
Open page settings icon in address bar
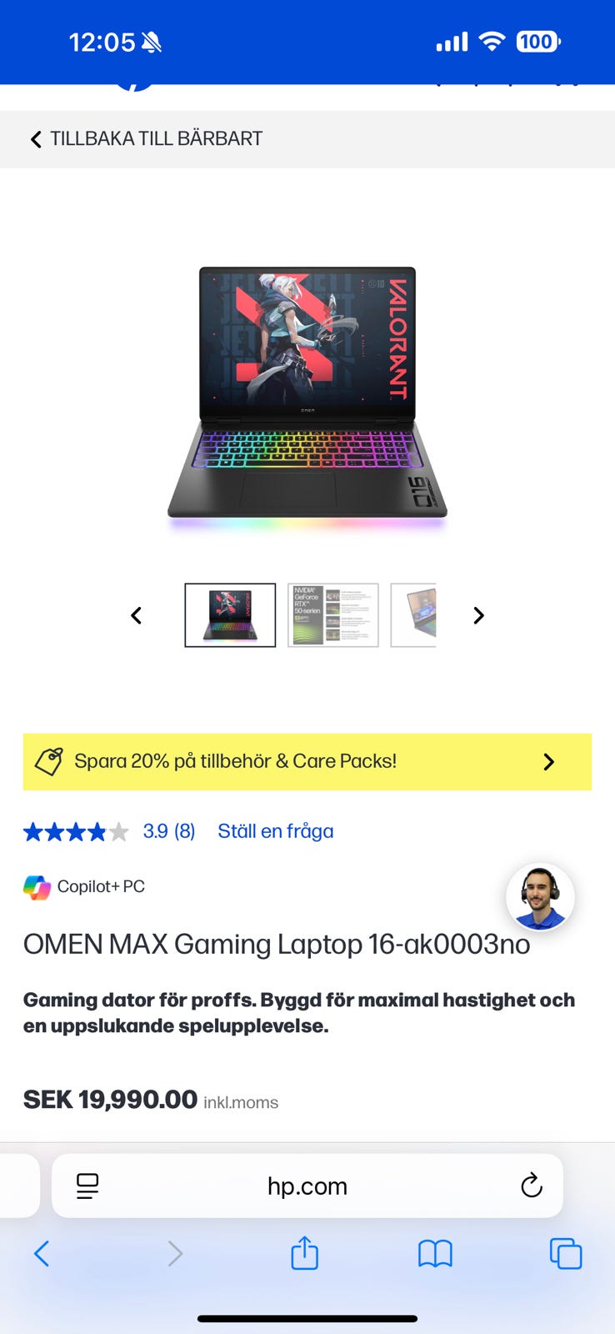point(87,1186)
